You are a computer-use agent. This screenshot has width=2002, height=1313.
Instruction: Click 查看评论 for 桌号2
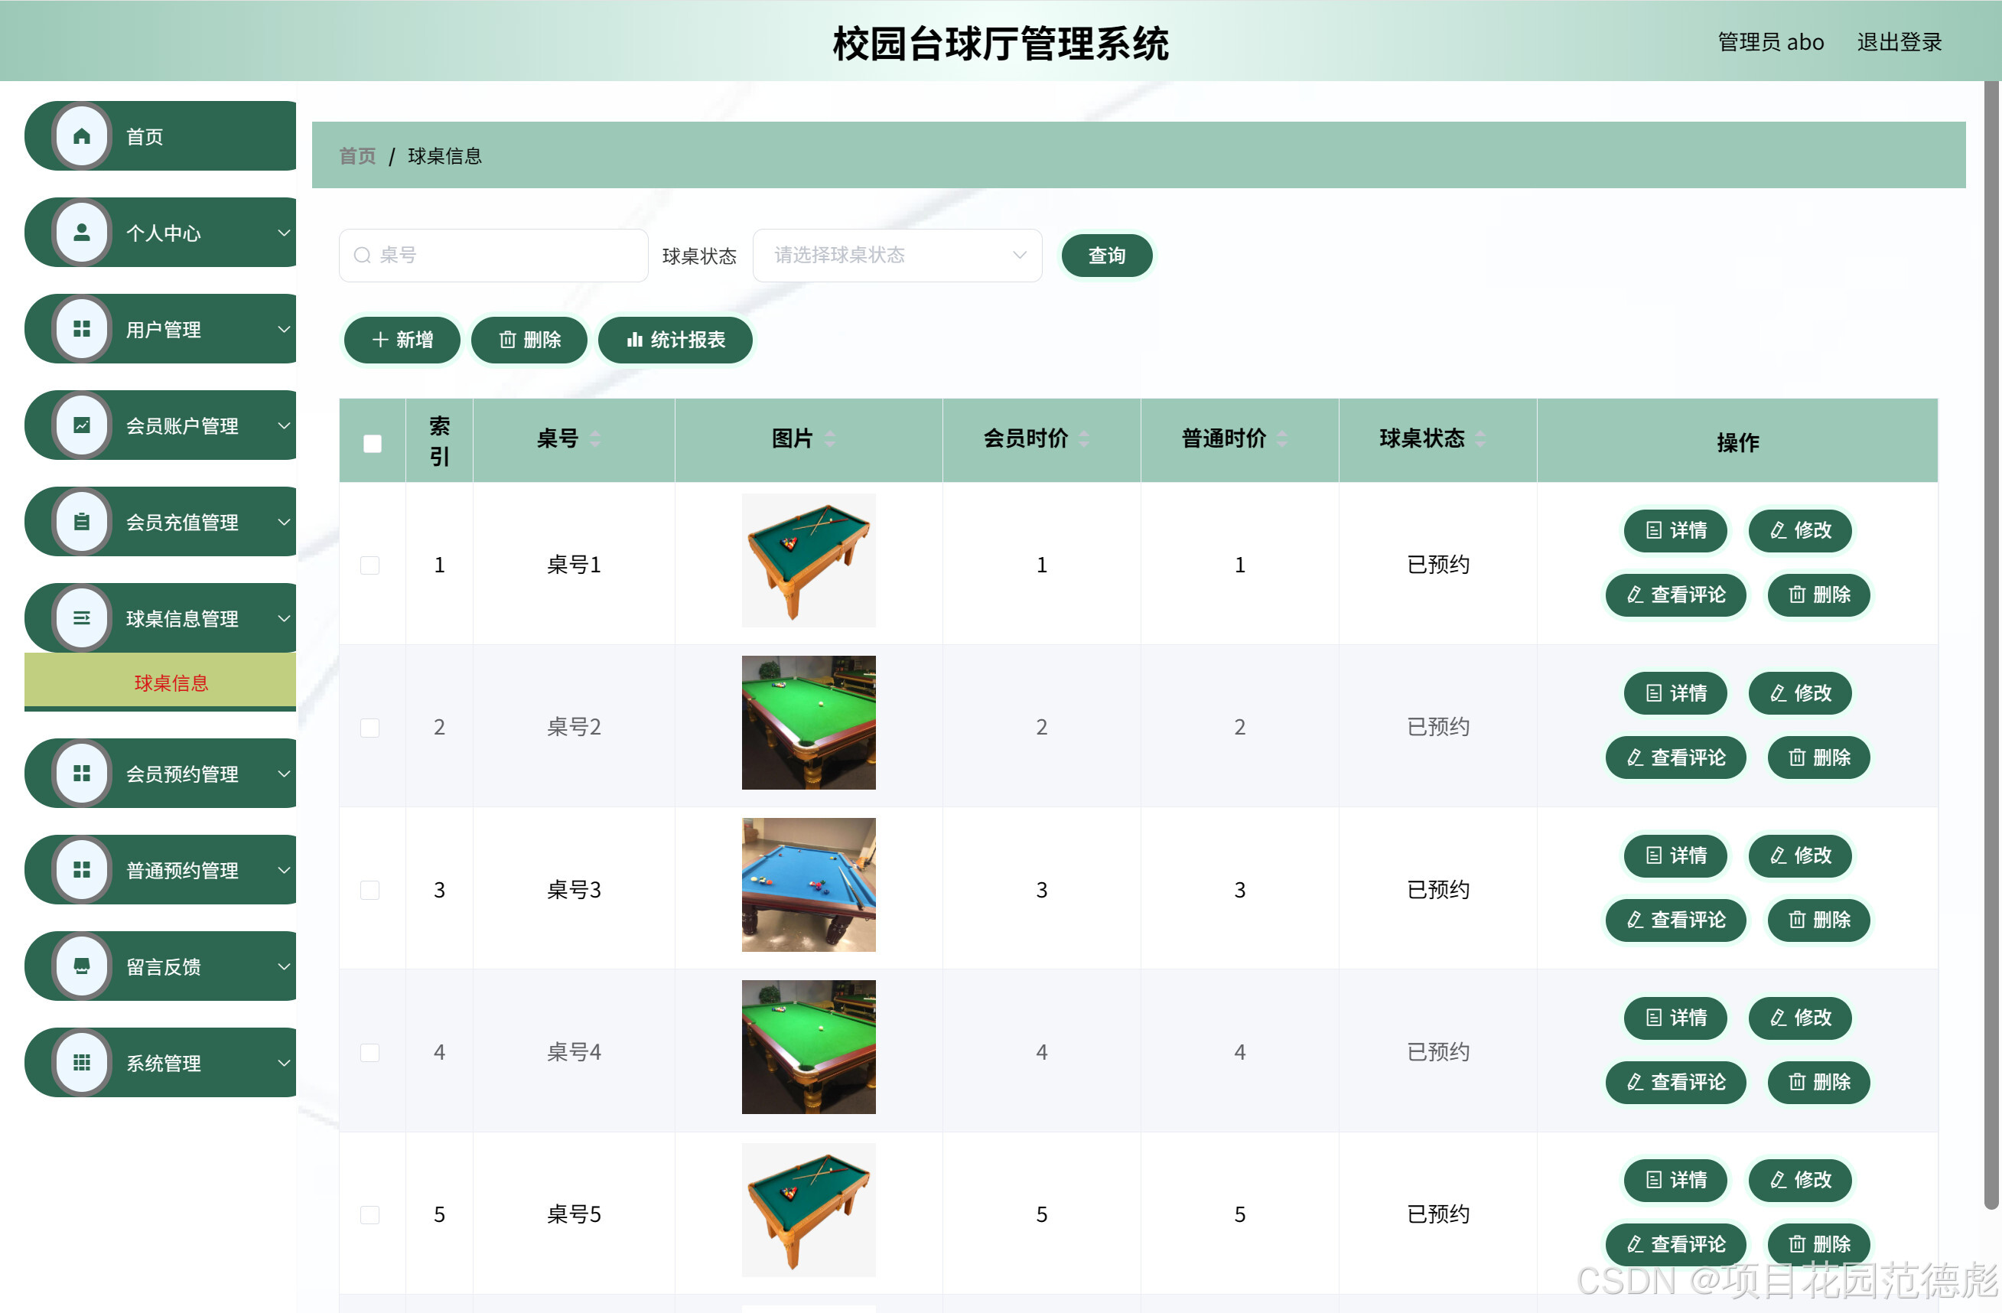1675,757
